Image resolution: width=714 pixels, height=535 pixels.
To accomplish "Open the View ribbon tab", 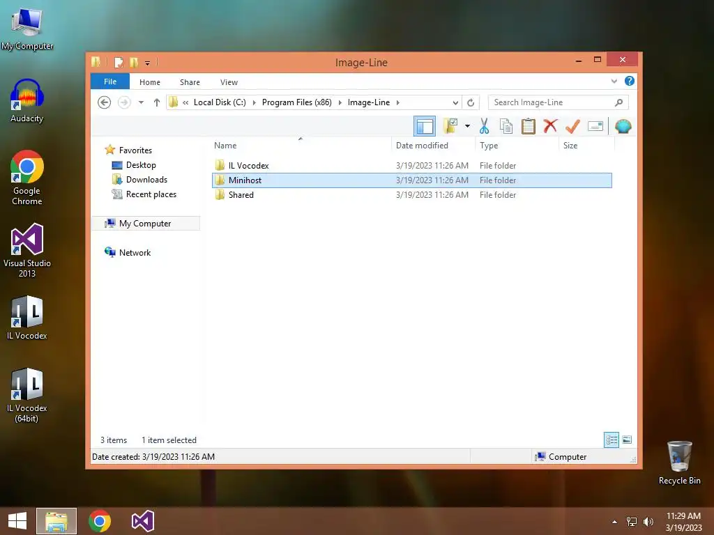I will (229, 82).
